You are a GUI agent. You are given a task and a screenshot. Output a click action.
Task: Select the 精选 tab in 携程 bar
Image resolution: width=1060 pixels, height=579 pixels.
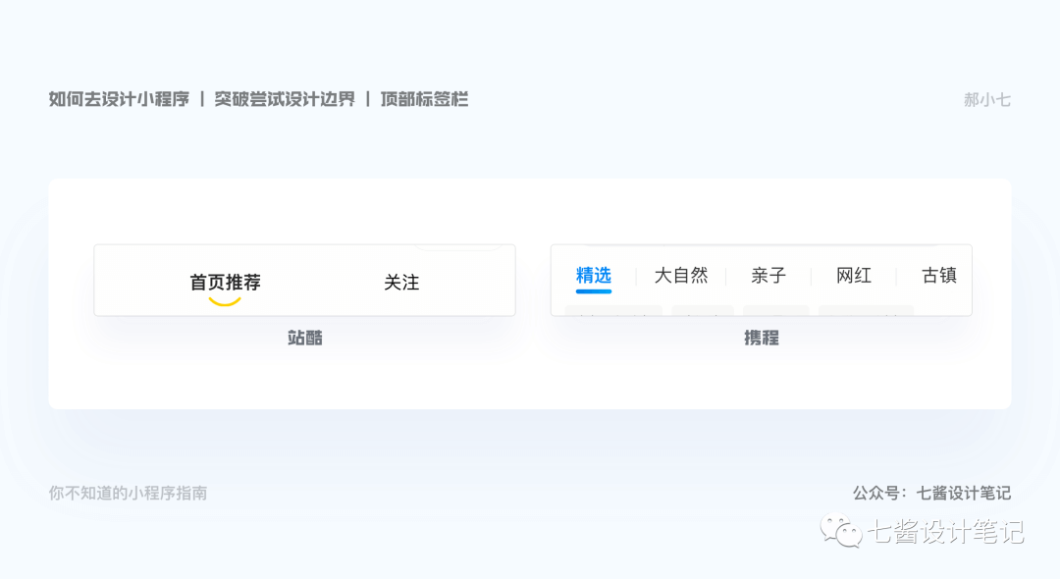pyautogui.click(x=594, y=276)
